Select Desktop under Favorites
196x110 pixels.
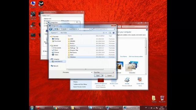pos(57,39)
